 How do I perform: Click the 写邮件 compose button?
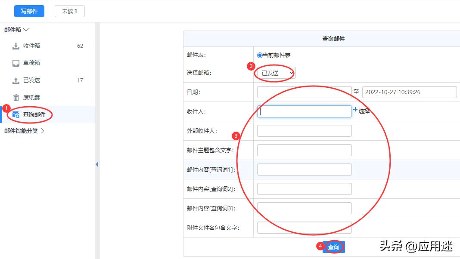pyautogui.click(x=29, y=11)
